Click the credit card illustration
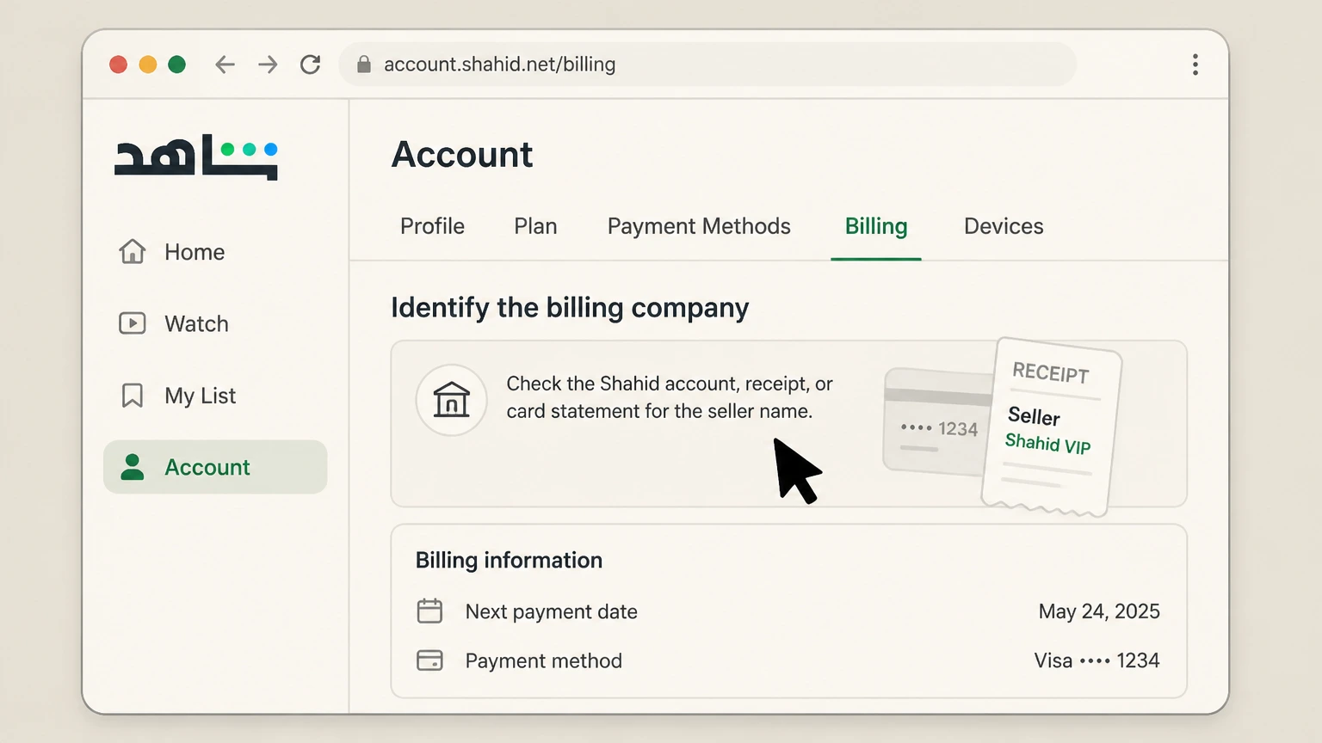This screenshot has height=743, width=1322. [x=936, y=421]
